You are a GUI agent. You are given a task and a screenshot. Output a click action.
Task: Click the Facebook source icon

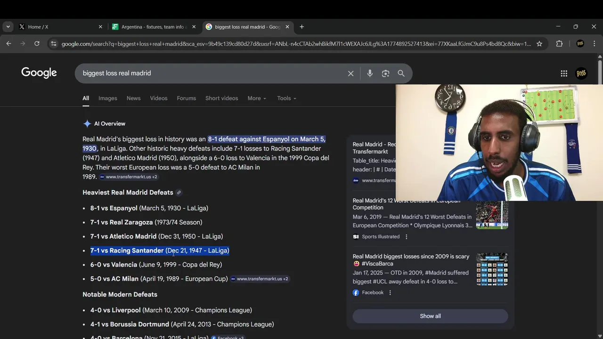[x=356, y=292]
